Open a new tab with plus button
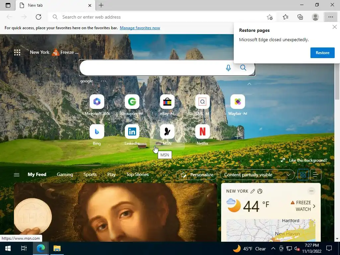Viewport: 340px width, 255px height. click(x=101, y=5)
